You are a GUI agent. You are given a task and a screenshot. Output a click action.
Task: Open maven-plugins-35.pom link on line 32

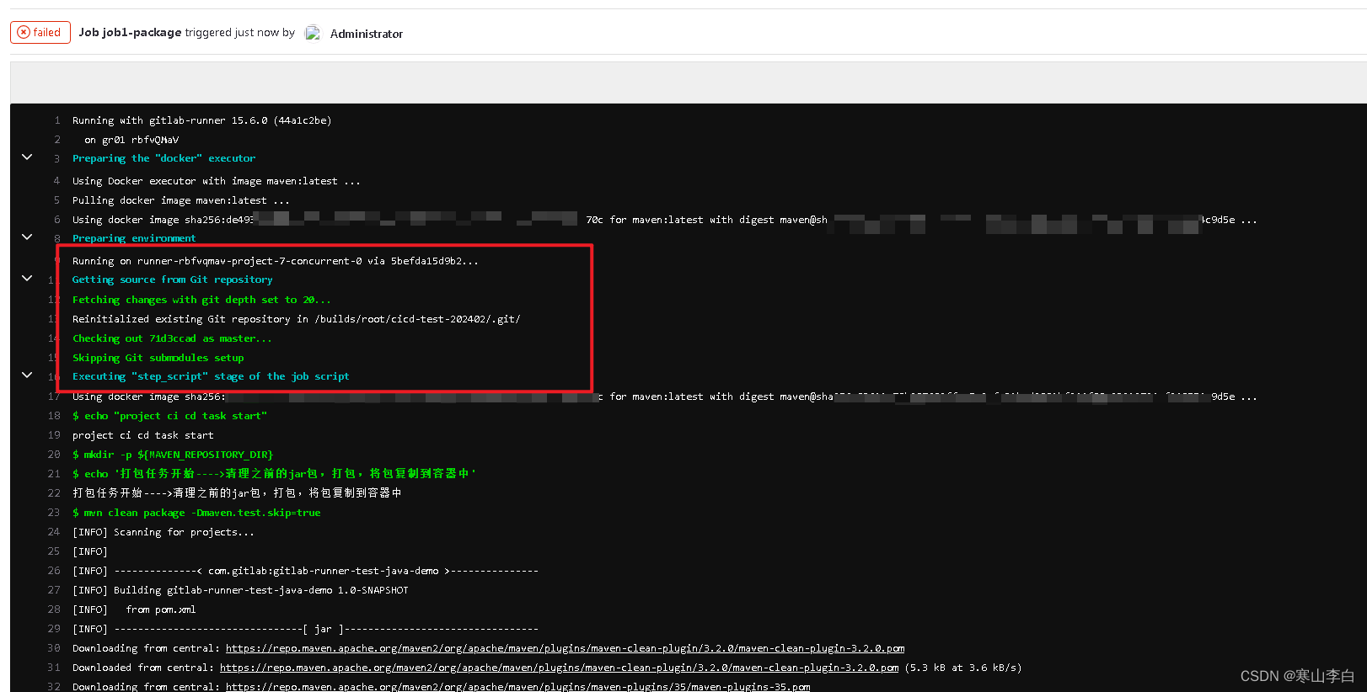(x=517, y=687)
